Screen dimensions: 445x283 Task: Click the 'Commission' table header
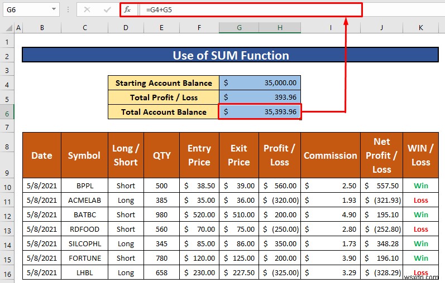click(x=331, y=155)
